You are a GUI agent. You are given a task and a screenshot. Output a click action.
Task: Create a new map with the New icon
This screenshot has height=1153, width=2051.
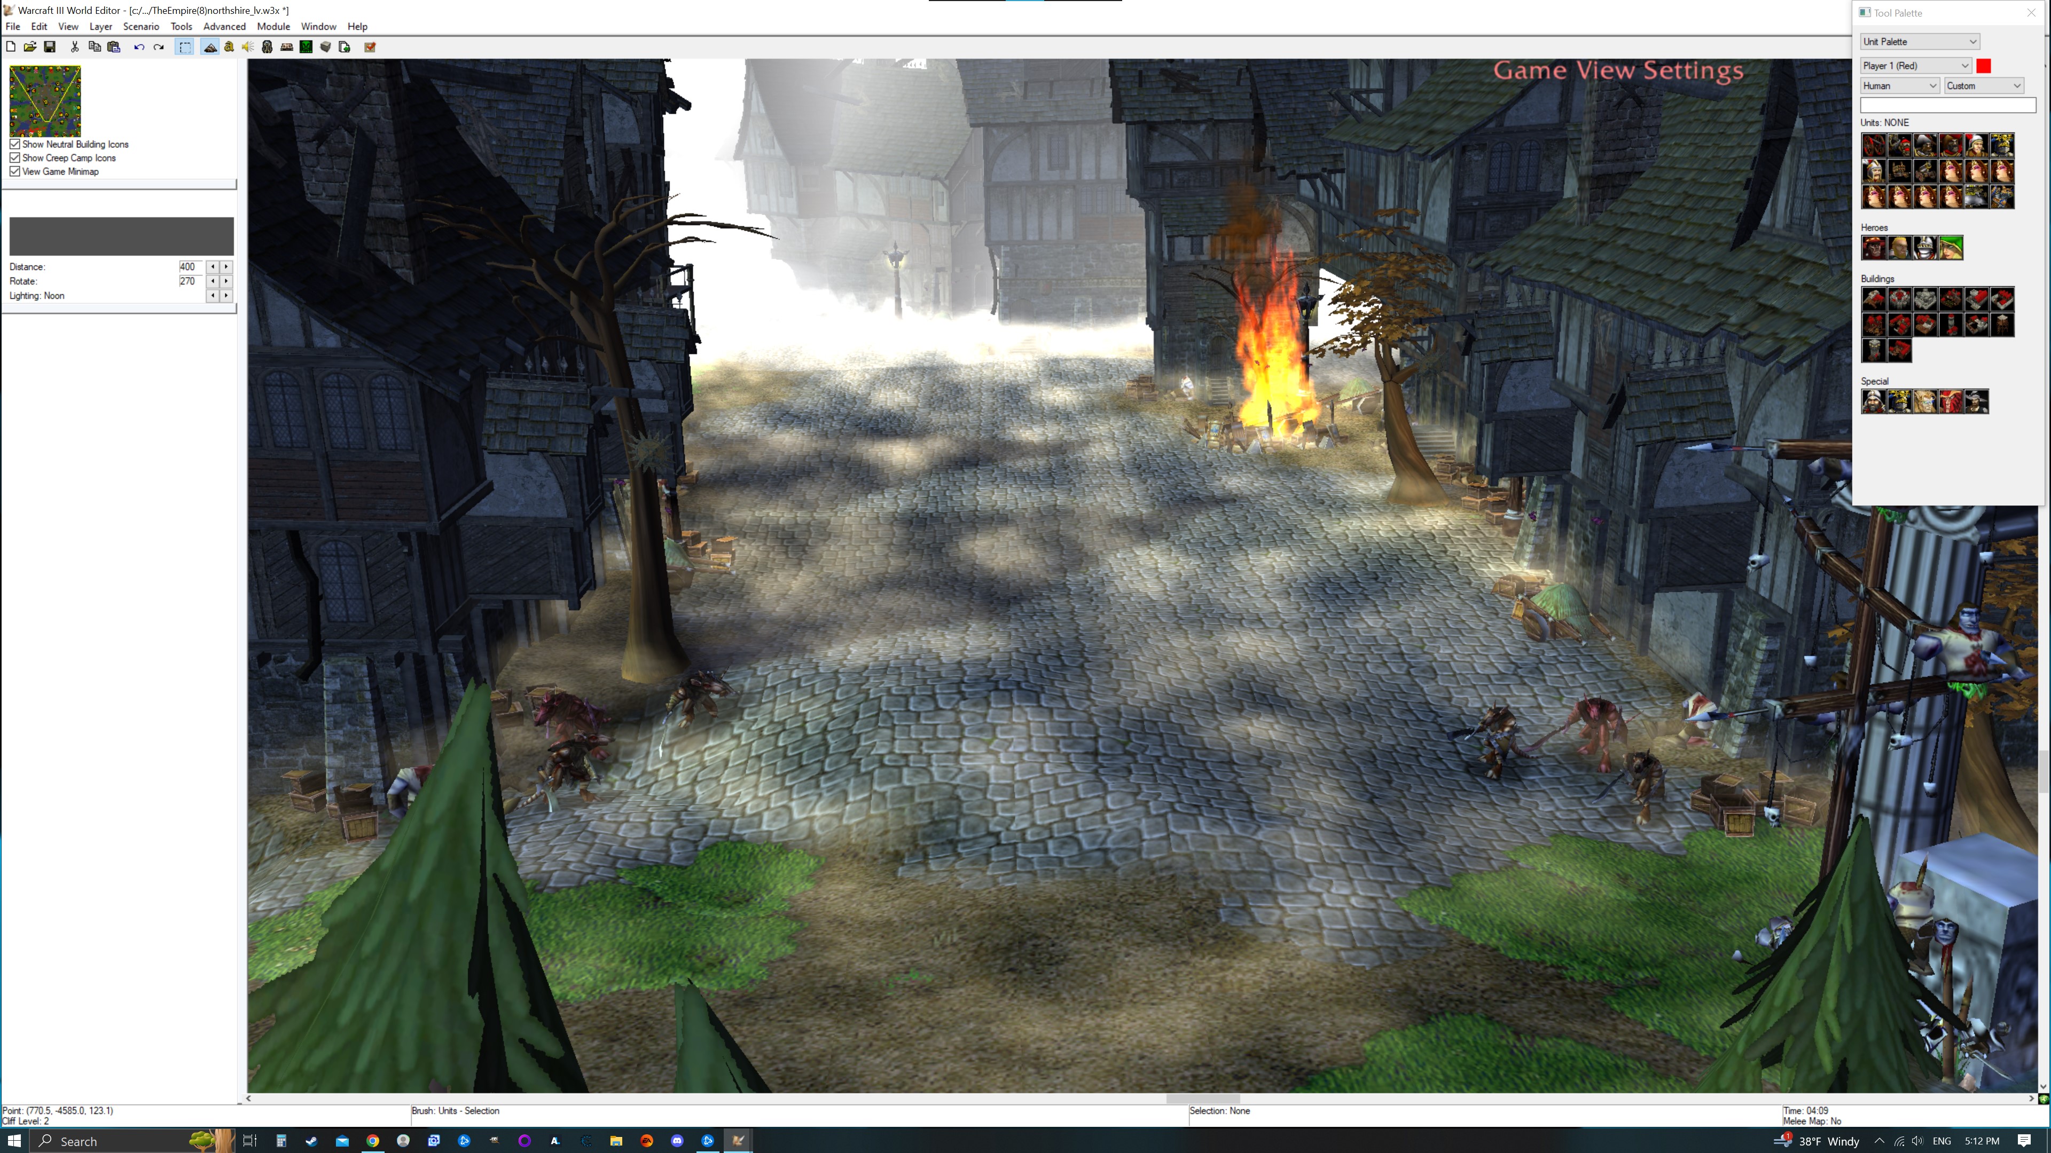point(10,47)
